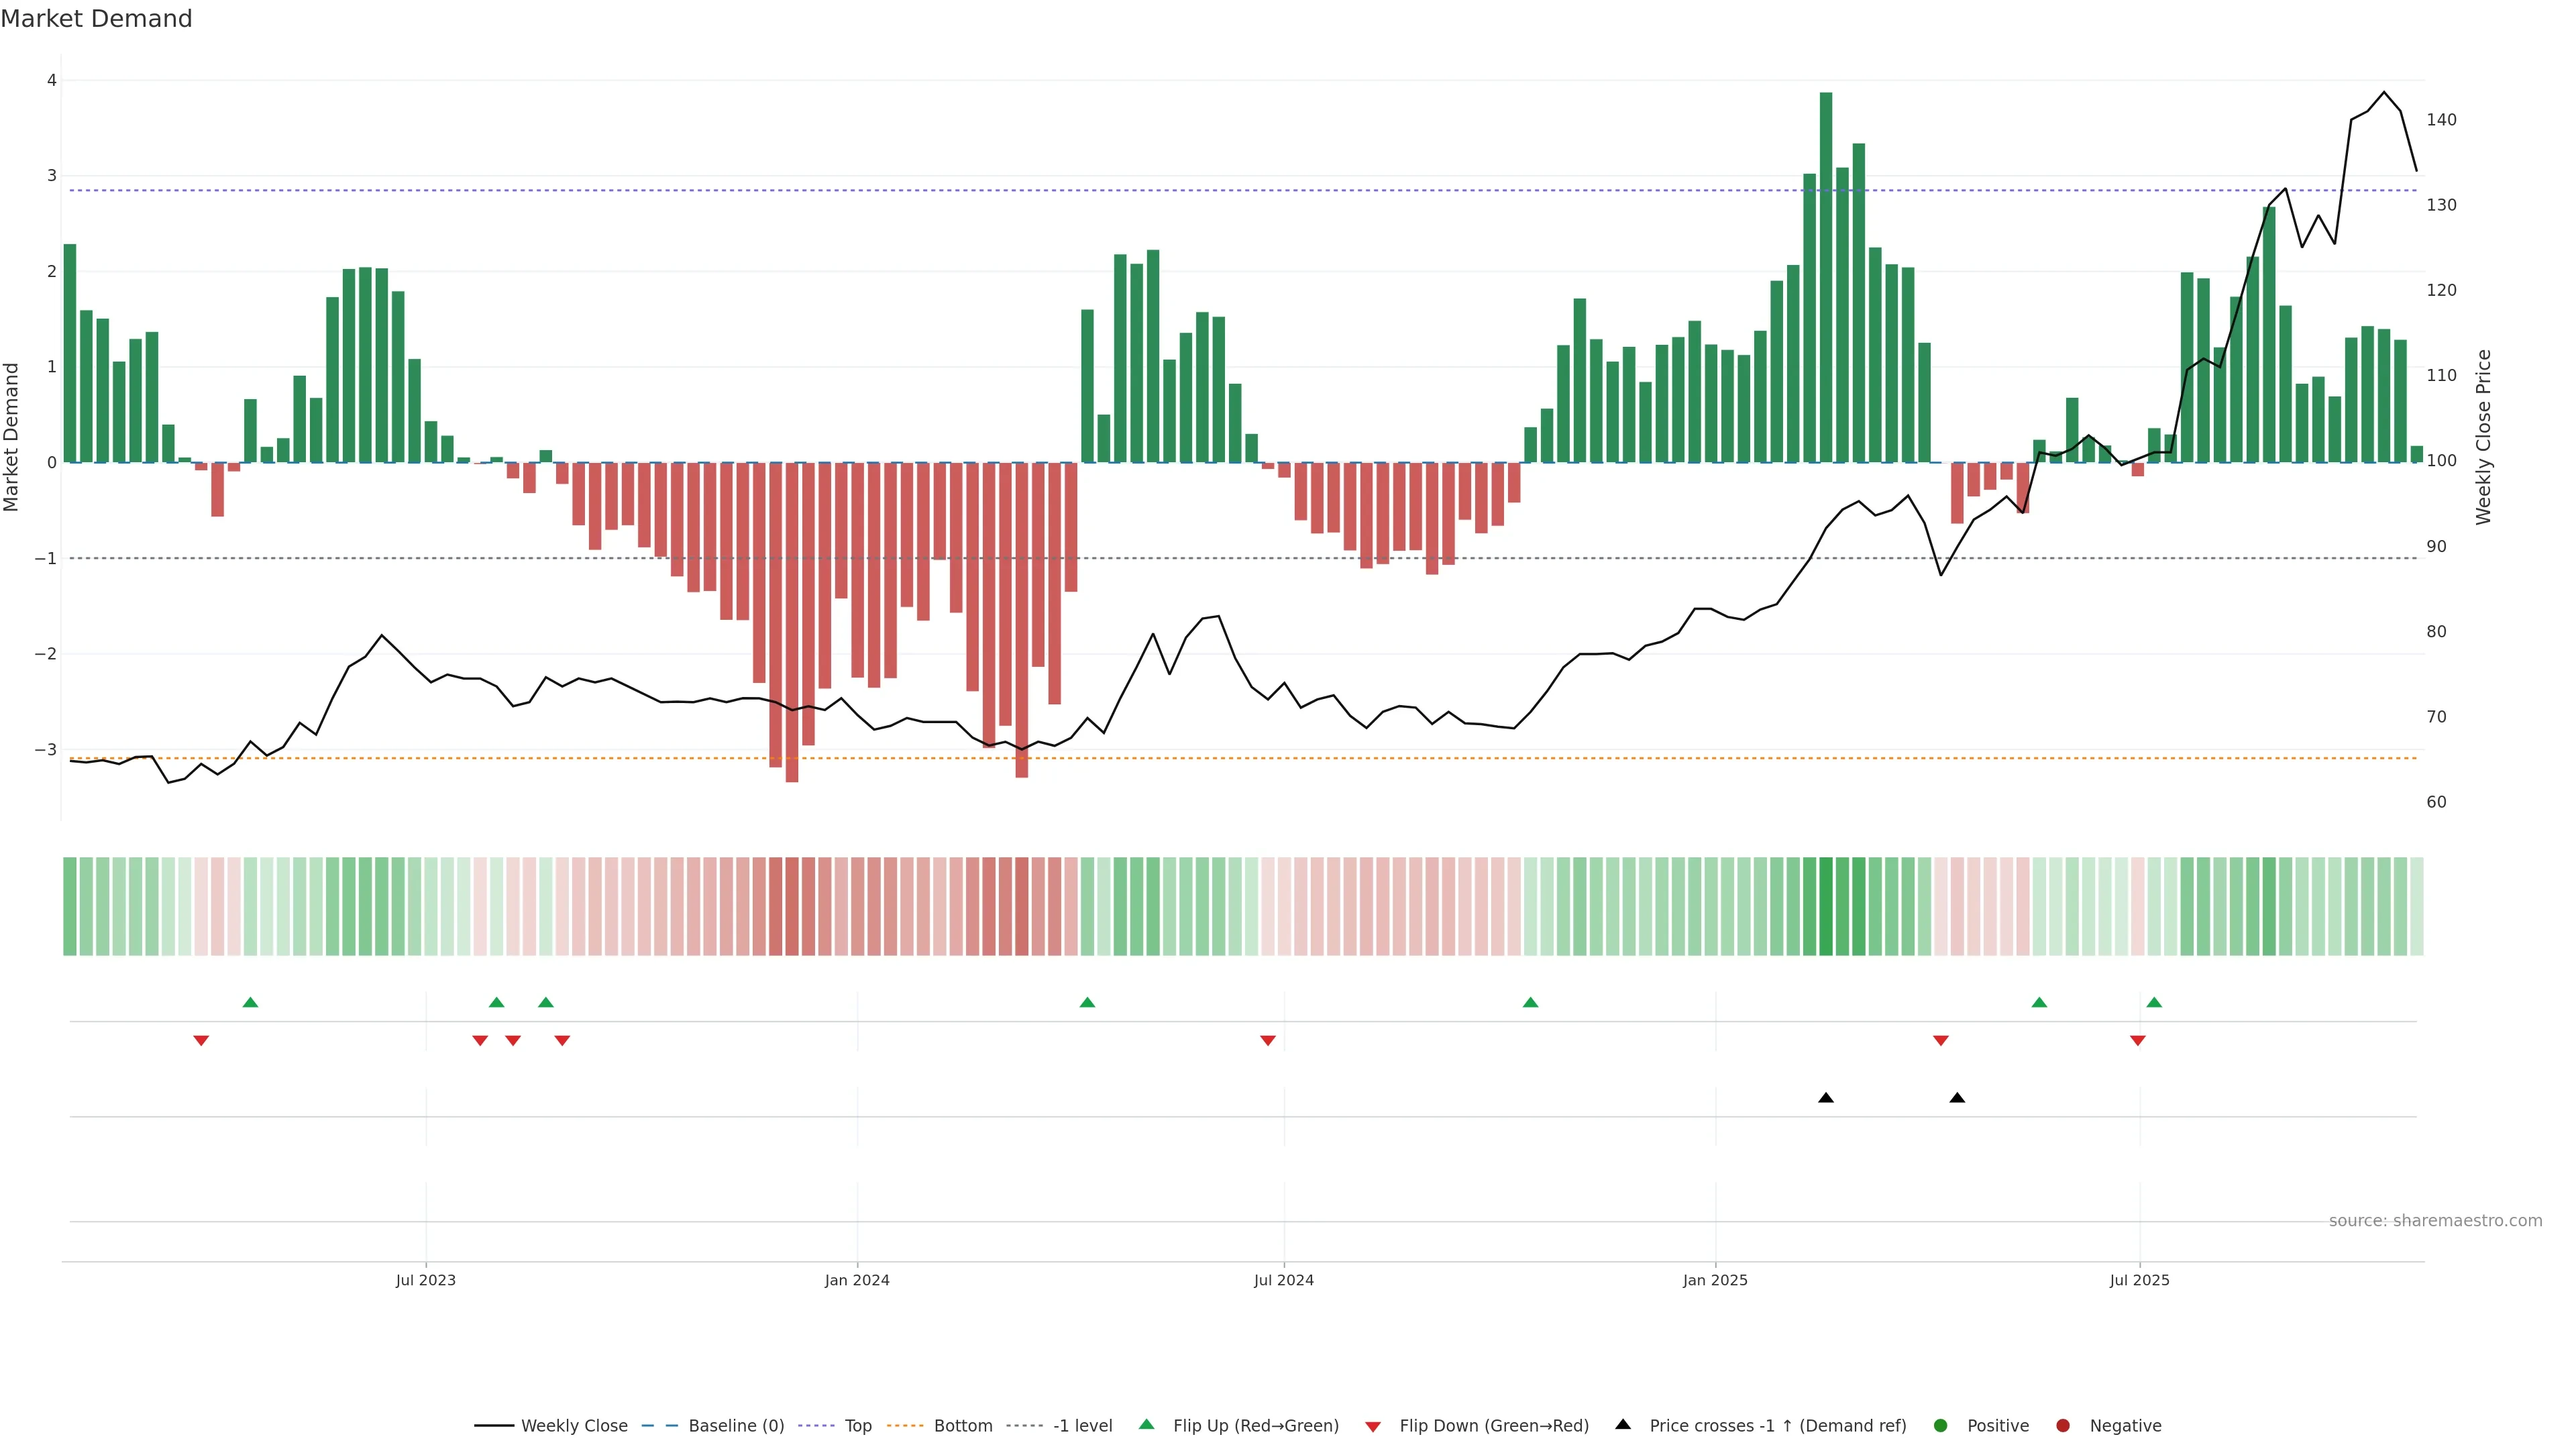Click the Negative red circle legend icon
Image resolution: width=2576 pixels, height=1449 pixels.
click(2063, 1425)
